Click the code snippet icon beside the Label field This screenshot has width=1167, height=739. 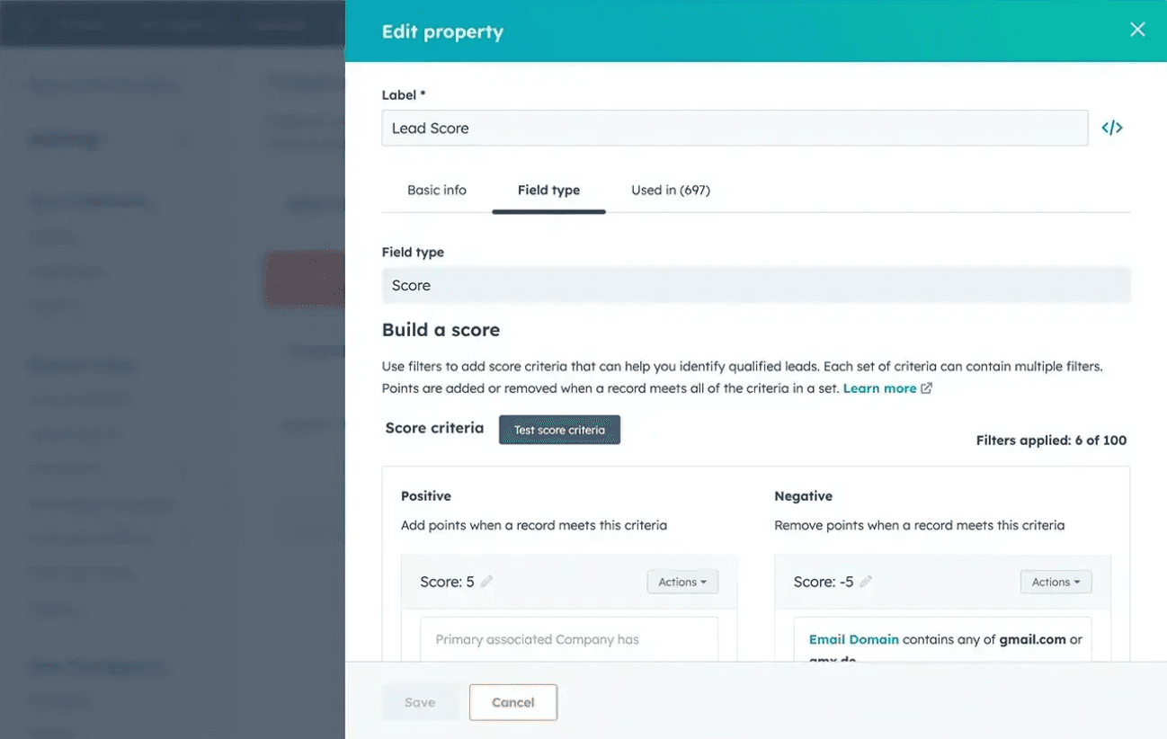pyautogui.click(x=1112, y=127)
